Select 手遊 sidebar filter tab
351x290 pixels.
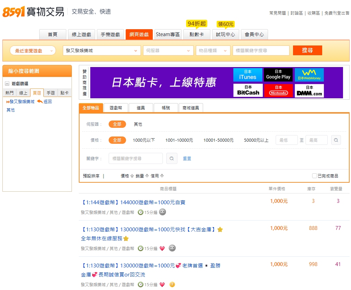[51, 93]
